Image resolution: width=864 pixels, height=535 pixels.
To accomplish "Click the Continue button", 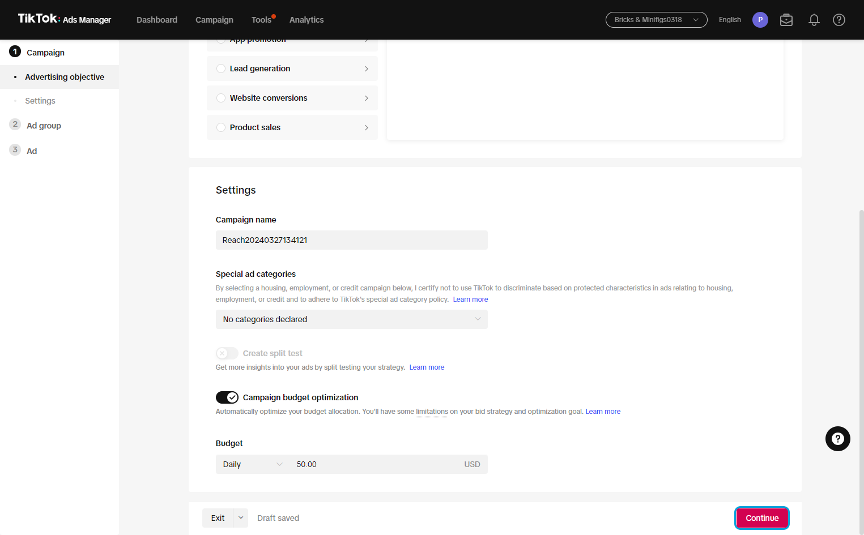I will point(762,518).
